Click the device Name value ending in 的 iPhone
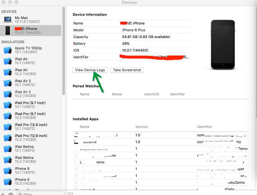This screenshot has width=257, height=195. click(132, 23)
